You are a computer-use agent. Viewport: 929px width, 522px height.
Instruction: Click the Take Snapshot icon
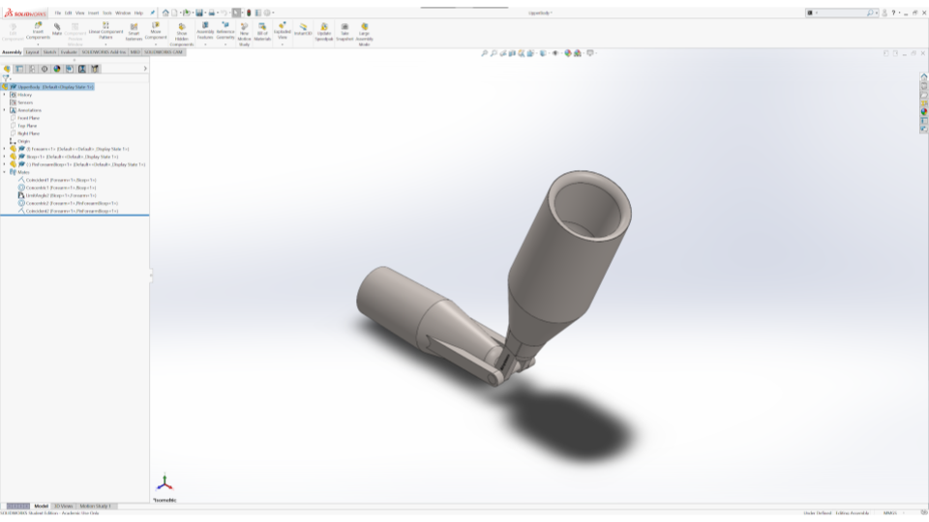[345, 30]
